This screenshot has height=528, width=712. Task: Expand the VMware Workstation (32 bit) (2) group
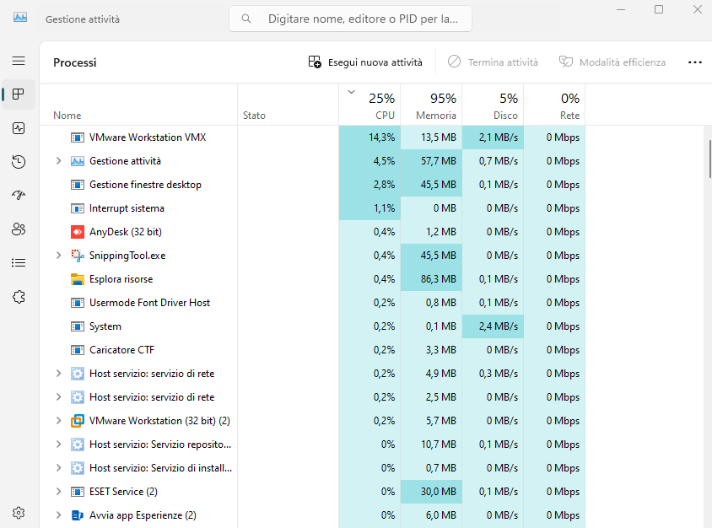[58, 420]
